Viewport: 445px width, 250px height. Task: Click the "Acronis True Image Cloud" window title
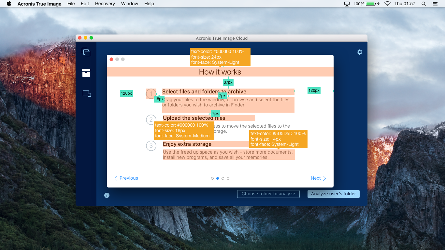click(x=222, y=38)
